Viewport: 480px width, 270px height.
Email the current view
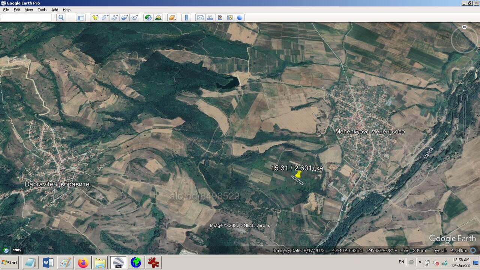click(x=200, y=18)
